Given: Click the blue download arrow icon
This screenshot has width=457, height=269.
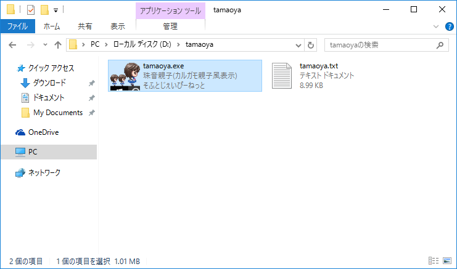Looking at the screenshot, I should (25, 83).
